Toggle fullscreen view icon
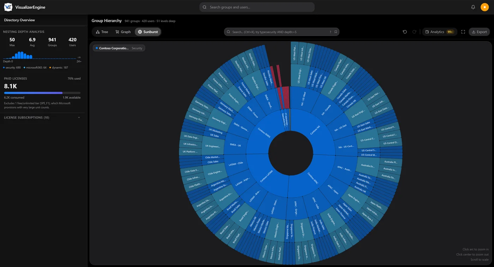494x267 pixels. pyautogui.click(x=463, y=32)
